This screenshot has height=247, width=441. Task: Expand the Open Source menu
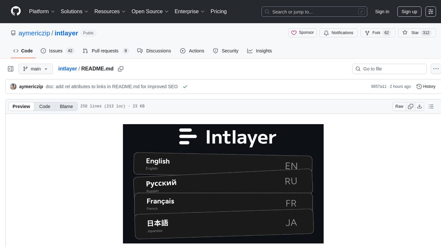150,11
